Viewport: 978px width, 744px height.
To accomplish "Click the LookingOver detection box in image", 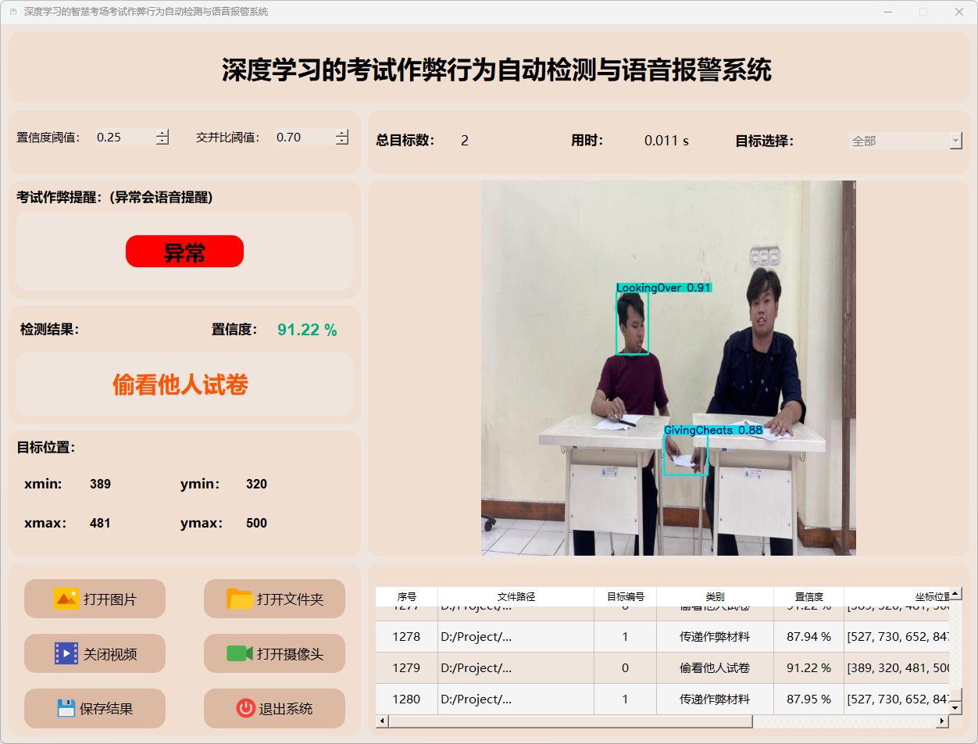I will pyautogui.click(x=632, y=324).
